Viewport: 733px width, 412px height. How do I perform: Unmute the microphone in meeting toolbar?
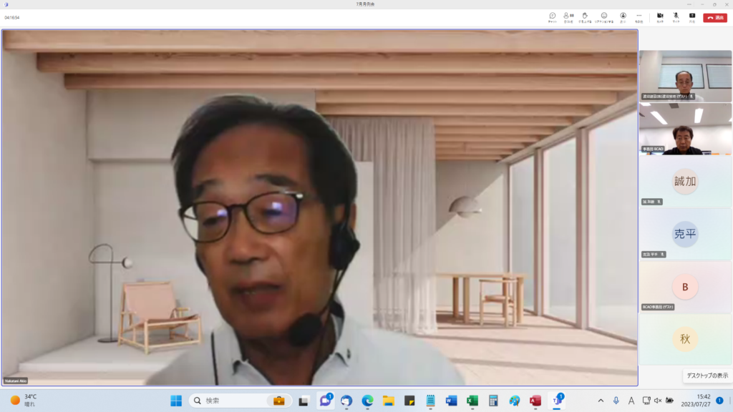(676, 18)
